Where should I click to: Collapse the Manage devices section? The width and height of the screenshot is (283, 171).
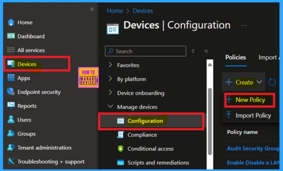point(110,106)
